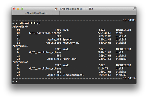Click the disk2 identifier in row 0
The height and width of the screenshot is (99, 148).
(119, 69)
